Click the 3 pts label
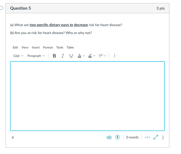 click(161, 8)
